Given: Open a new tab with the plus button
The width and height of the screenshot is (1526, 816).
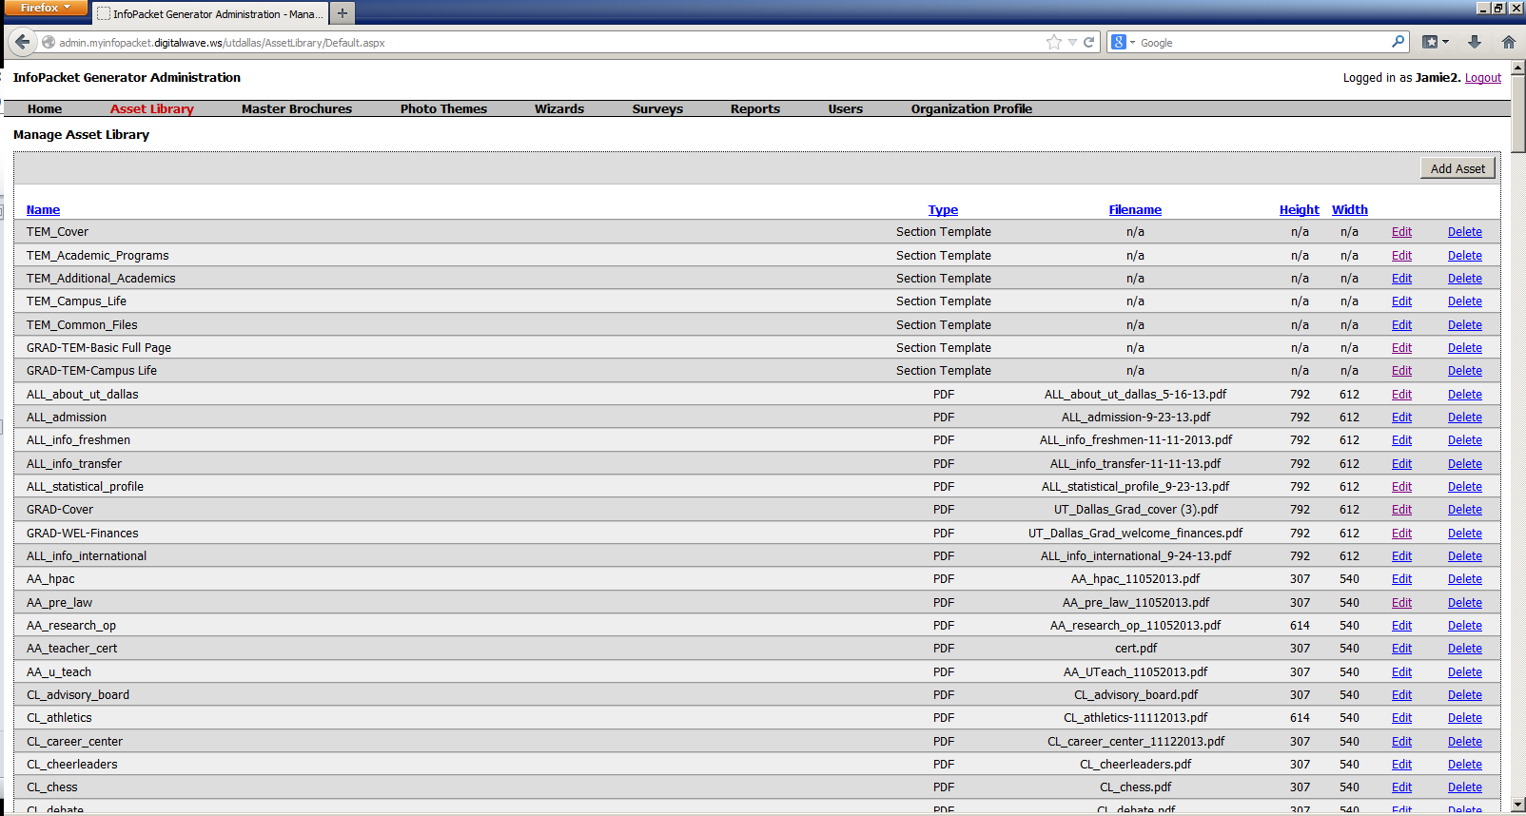Looking at the screenshot, I should coord(342,13).
